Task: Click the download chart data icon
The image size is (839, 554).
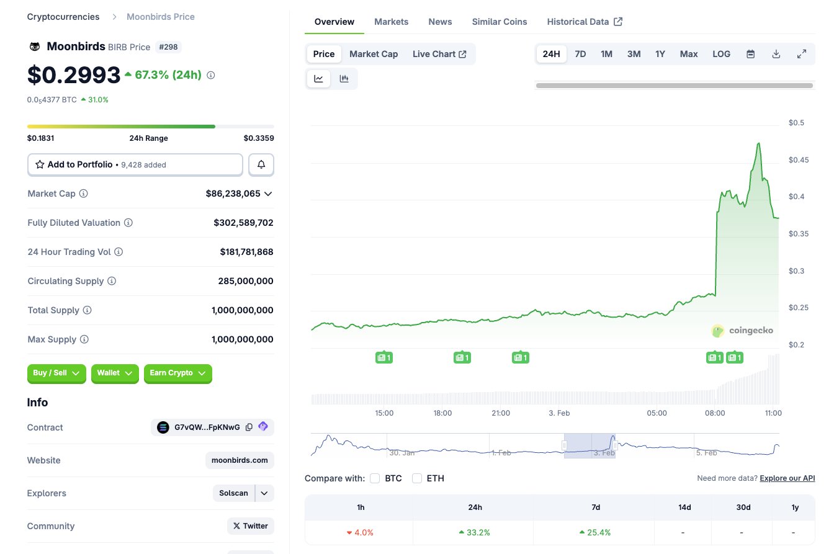Action: point(776,54)
